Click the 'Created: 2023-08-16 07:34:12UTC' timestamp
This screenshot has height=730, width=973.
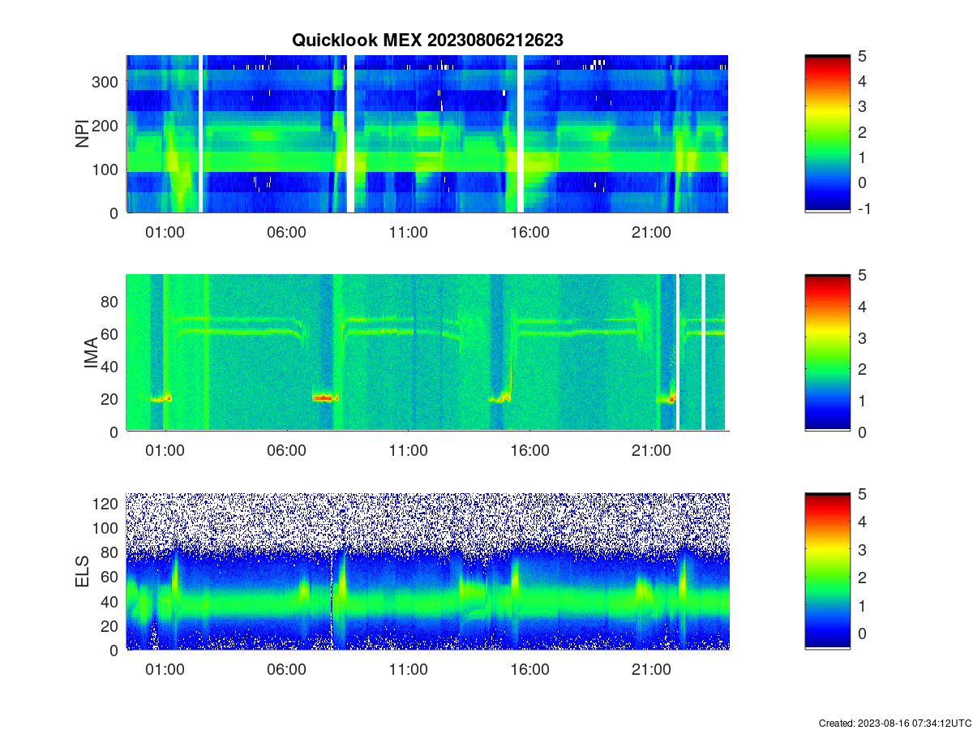(894, 723)
